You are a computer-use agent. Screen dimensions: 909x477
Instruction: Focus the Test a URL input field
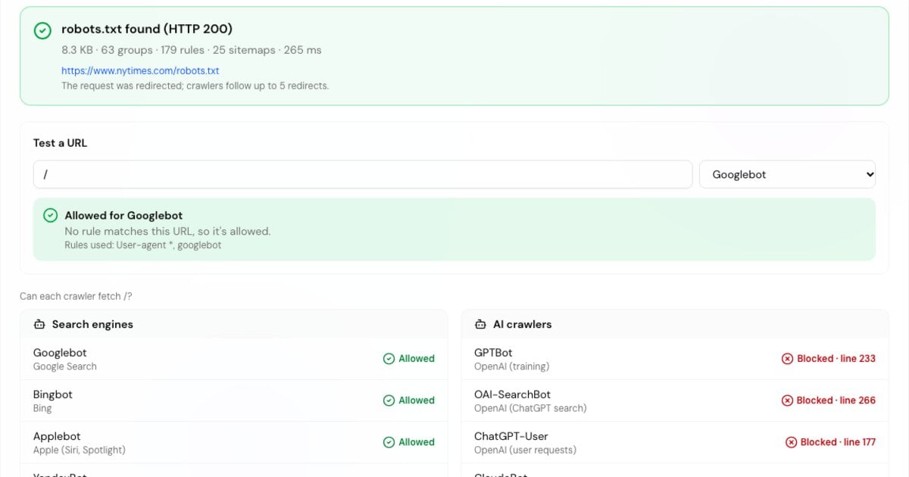[363, 174]
